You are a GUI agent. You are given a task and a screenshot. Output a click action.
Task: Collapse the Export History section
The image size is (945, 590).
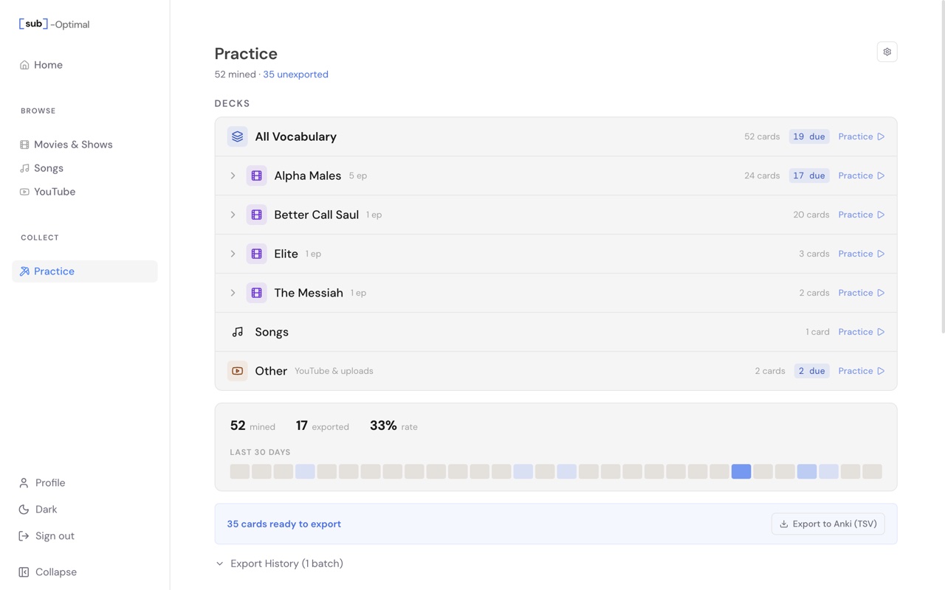coord(279,563)
